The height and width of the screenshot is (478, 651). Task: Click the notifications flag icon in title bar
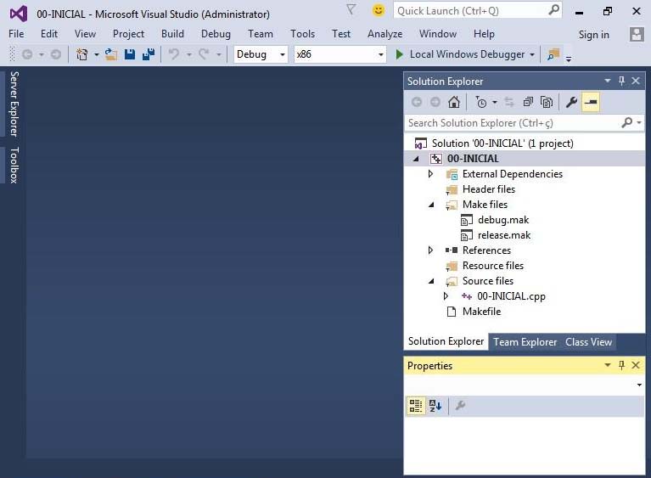coord(351,10)
